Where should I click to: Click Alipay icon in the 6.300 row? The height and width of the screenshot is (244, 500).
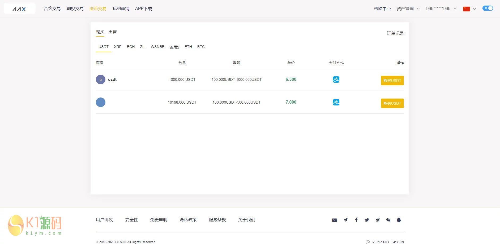[336, 79]
